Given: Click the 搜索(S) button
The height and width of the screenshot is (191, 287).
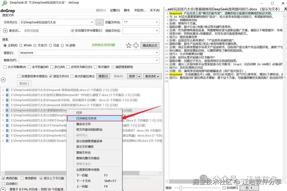Looking at the screenshot, I should pos(103,76).
